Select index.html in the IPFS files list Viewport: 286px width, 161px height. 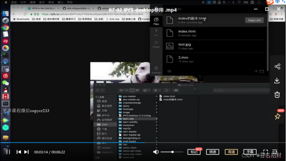[x=215, y=33]
